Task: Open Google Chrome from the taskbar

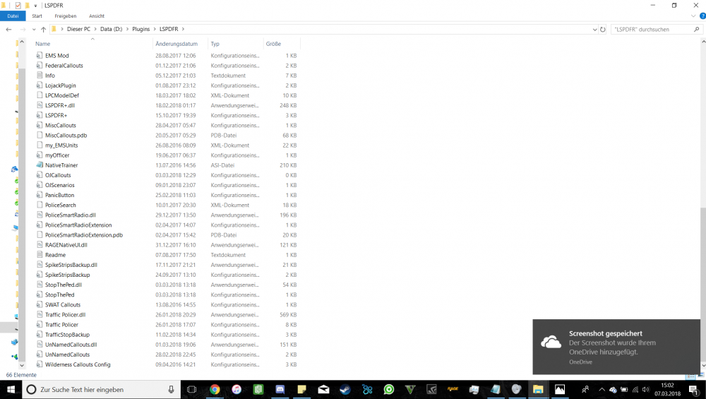Action: pyautogui.click(x=215, y=390)
